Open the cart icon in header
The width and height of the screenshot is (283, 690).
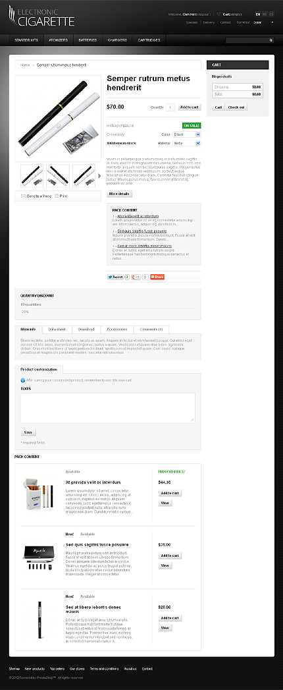point(219,14)
